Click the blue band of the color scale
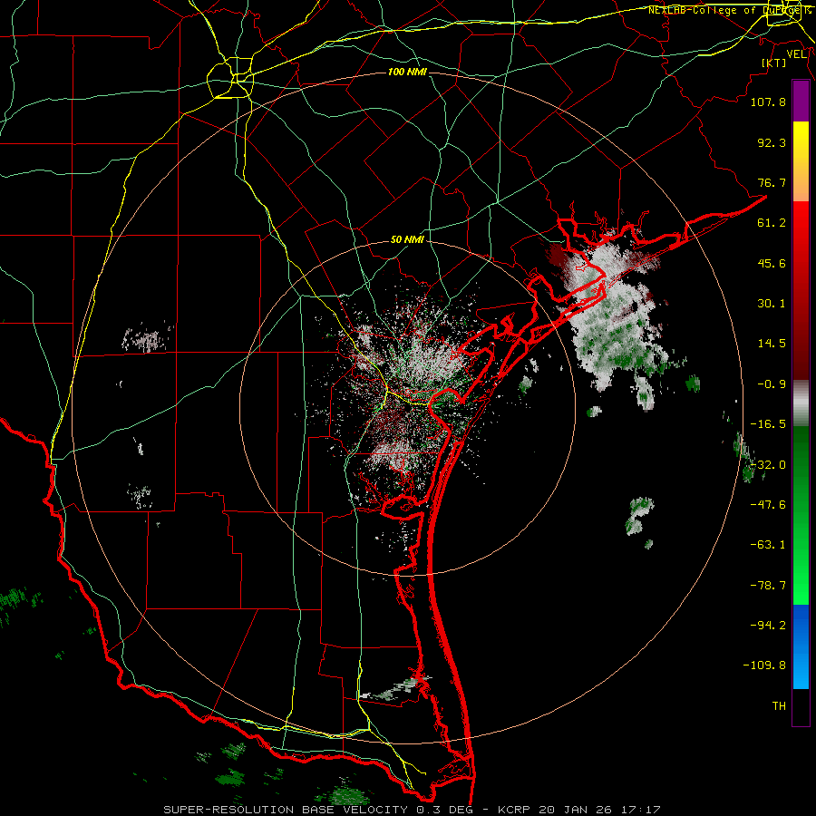Screen dimensions: 816x816 pyautogui.click(x=801, y=646)
